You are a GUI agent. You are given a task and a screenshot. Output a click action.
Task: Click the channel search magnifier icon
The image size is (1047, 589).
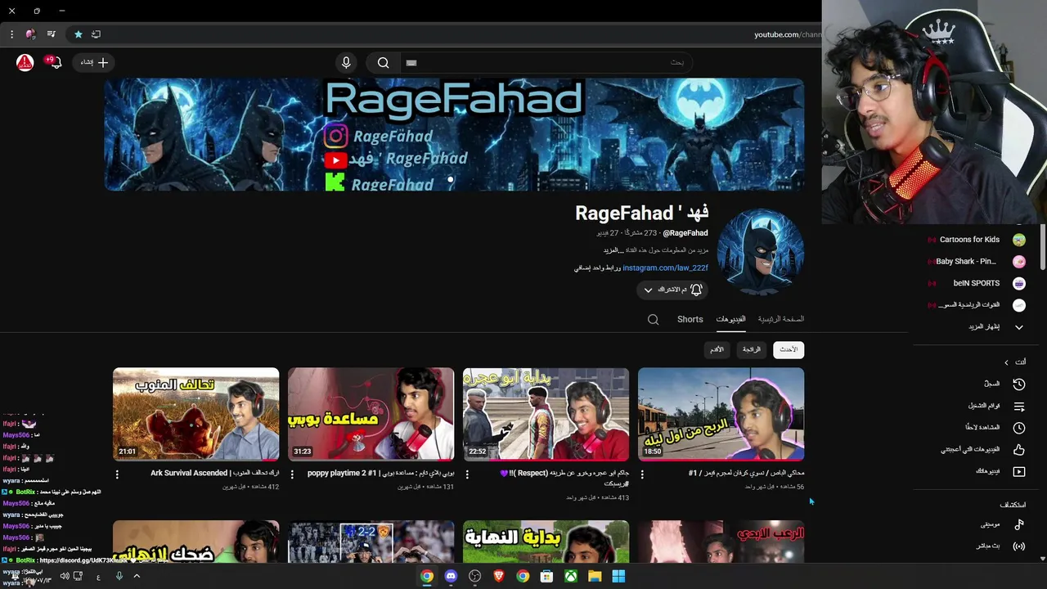click(653, 320)
